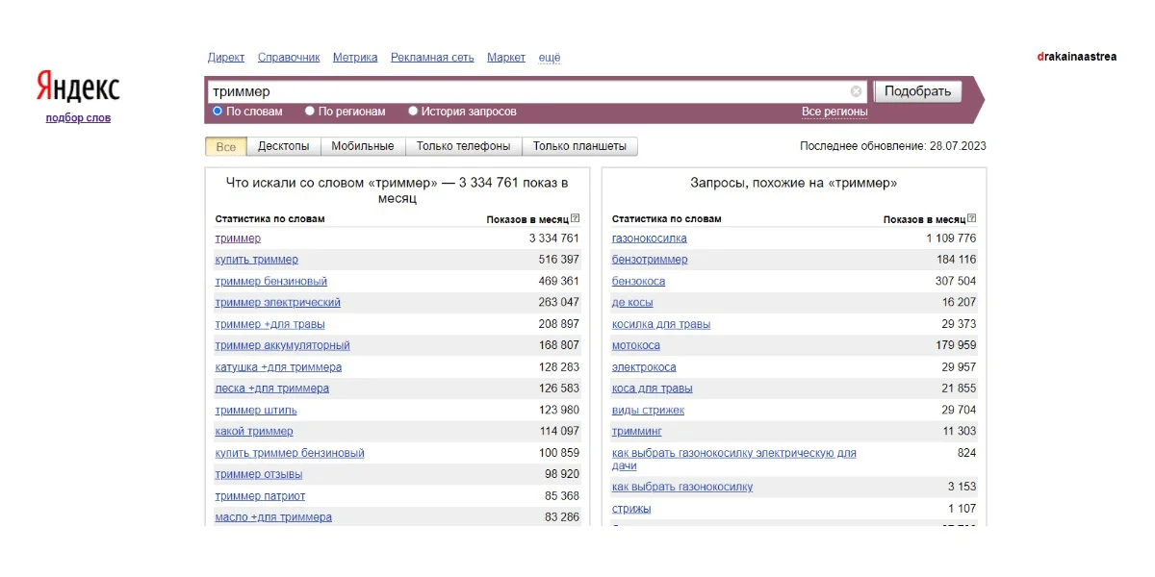Click help icon beside right Показов в месяц
Viewport: 1155px width, 577px height.
click(x=971, y=219)
